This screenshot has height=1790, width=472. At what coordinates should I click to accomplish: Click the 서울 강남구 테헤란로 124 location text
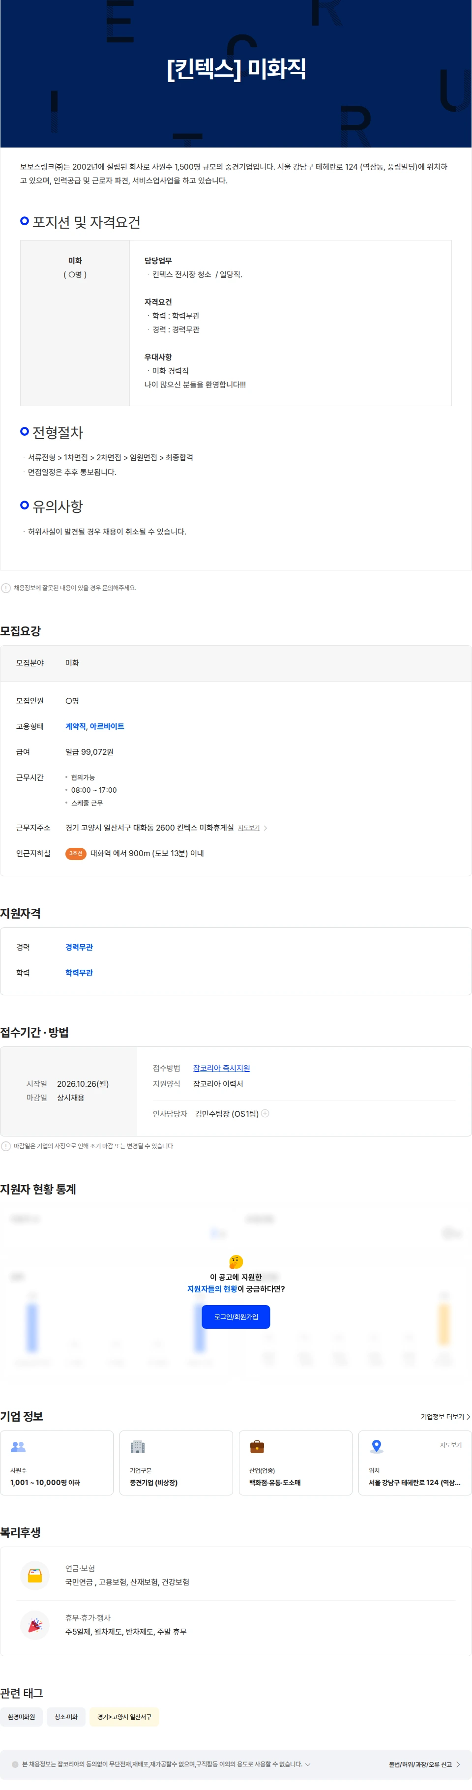pos(414,1482)
